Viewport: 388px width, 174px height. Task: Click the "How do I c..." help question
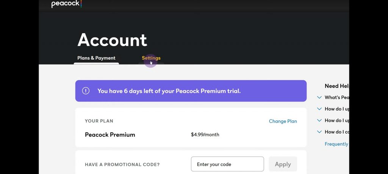point(337,132)
